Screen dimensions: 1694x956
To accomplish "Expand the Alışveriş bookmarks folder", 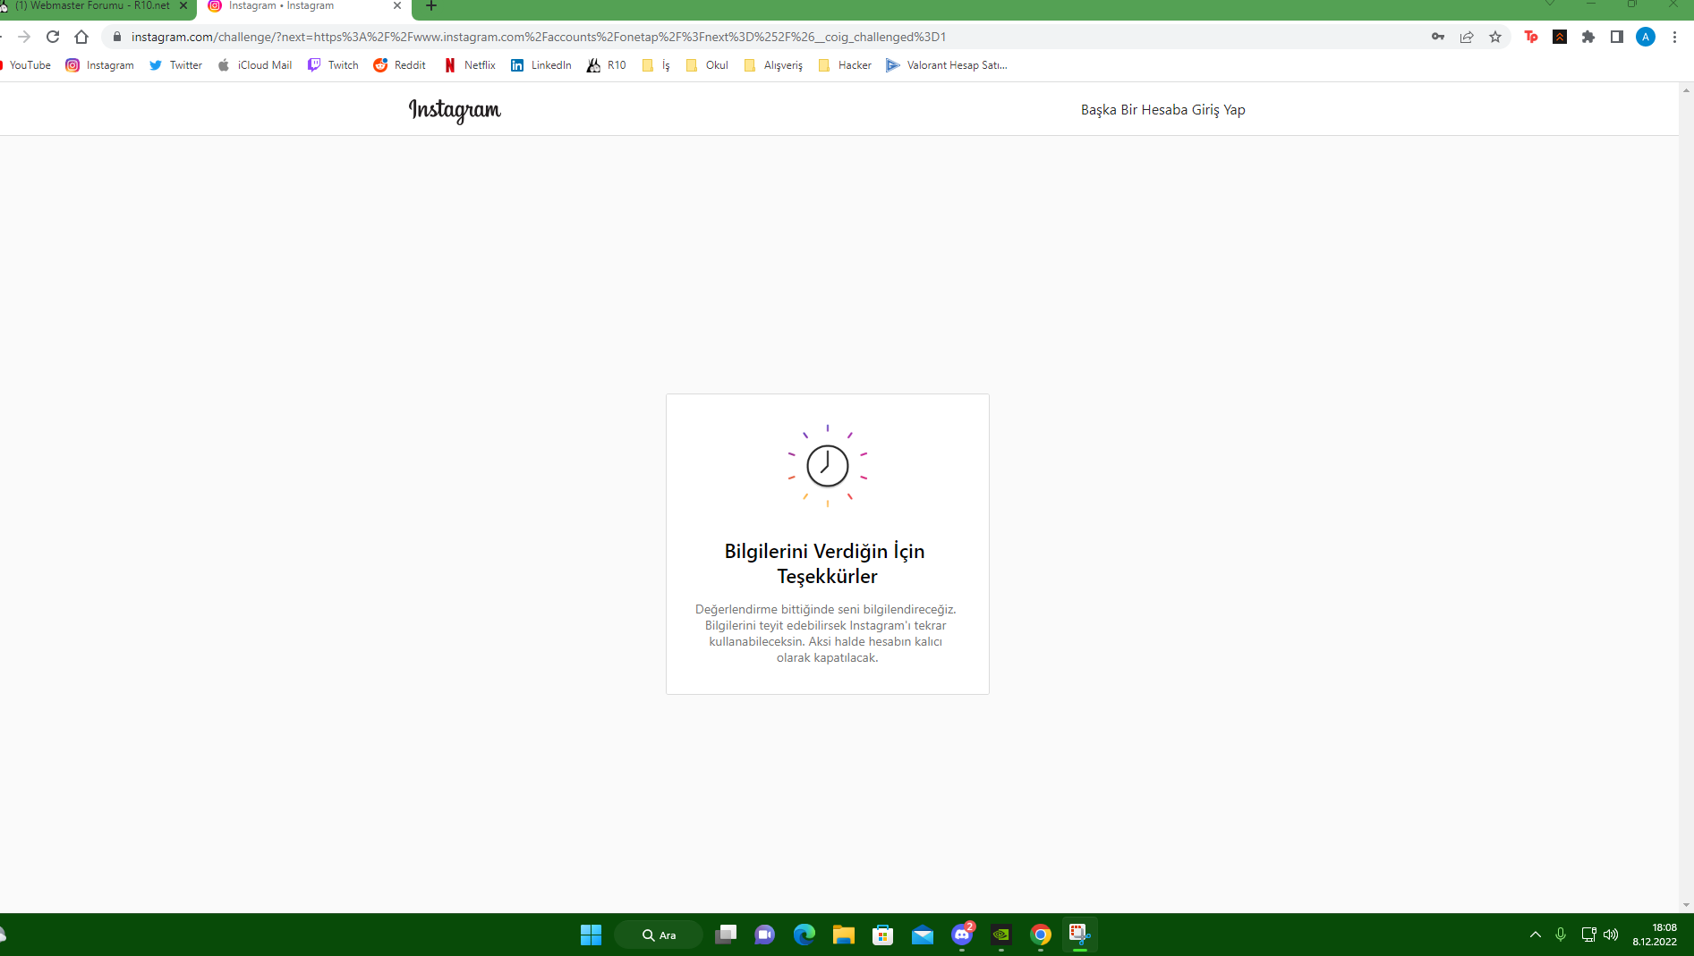I will coord(773,65).
